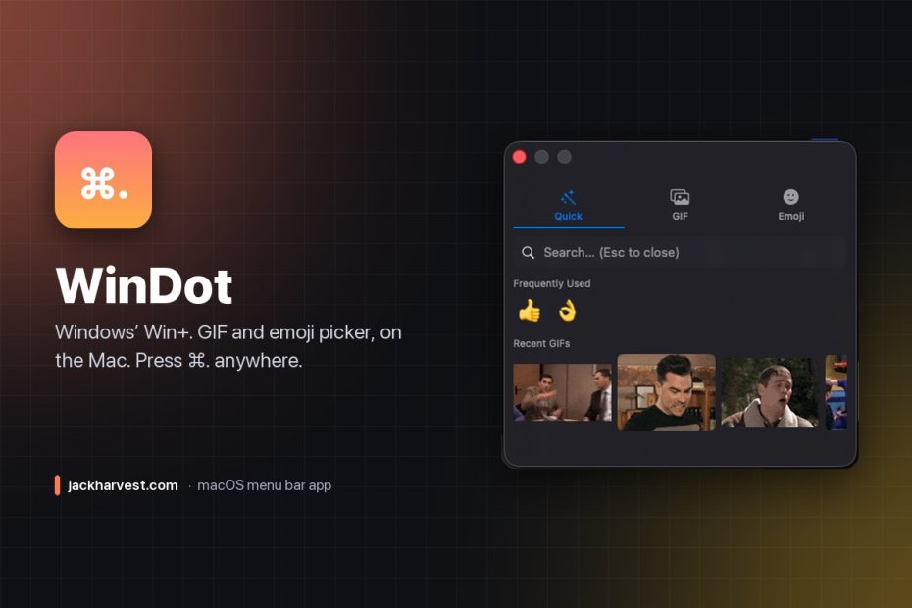Screen dimensions: 912x608
Task: Select the Emoji tab
Action: coord(790,205)
